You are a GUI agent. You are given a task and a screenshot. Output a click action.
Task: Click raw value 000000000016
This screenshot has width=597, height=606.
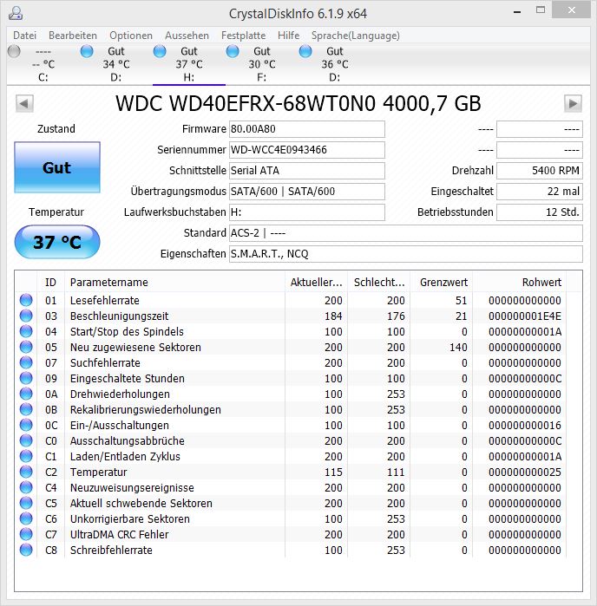pyautogui.click(x=525, y=426)
